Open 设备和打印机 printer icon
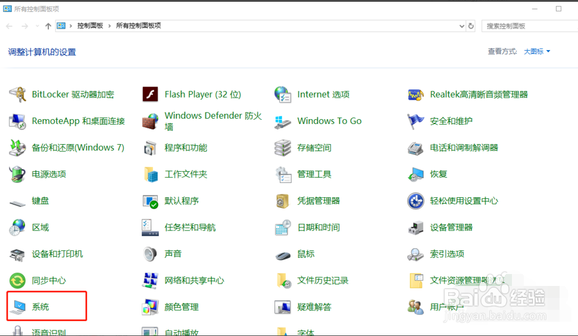Image resolution: width=578 pixels, height=336 pixels. pos(17,254)
